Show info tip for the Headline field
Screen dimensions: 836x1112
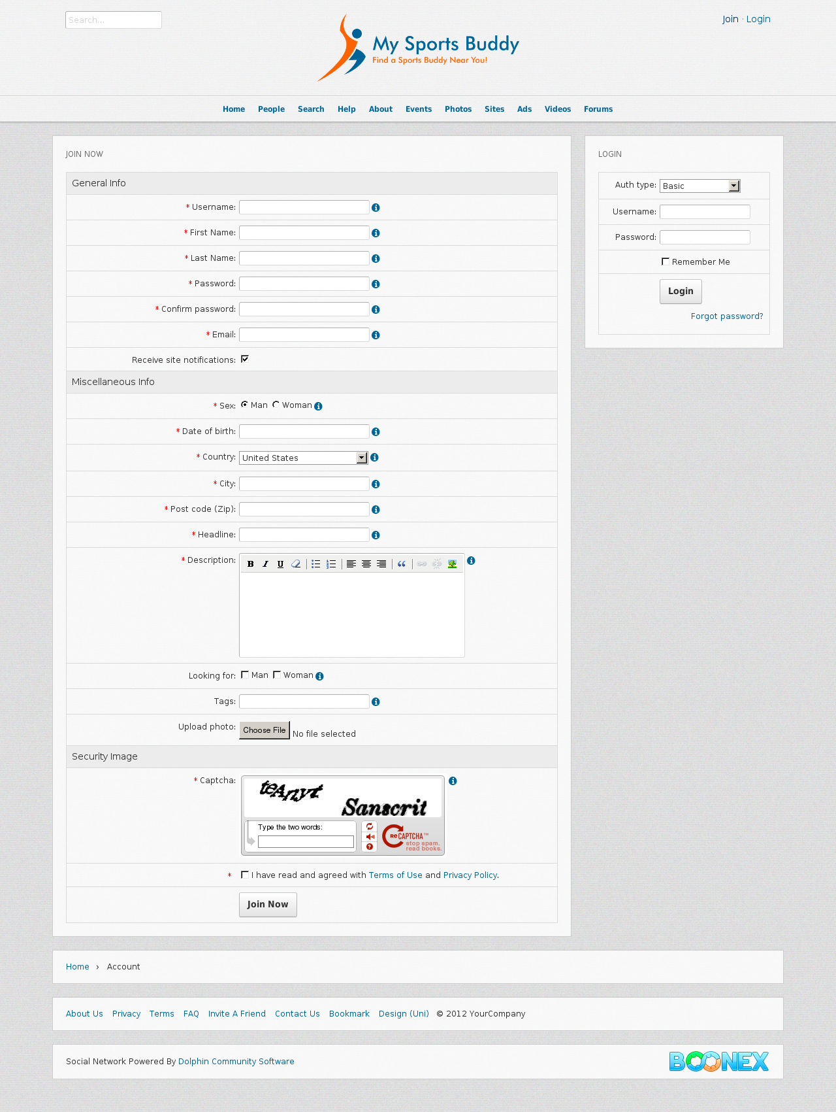coord(376,535)
